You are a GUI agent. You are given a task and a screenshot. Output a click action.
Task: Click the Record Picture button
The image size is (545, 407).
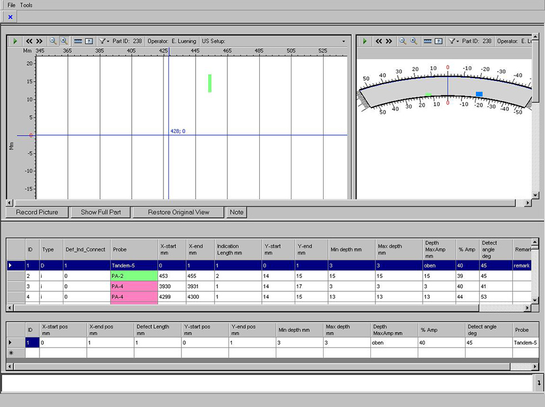pyautogui.click(x=37, y=212)
